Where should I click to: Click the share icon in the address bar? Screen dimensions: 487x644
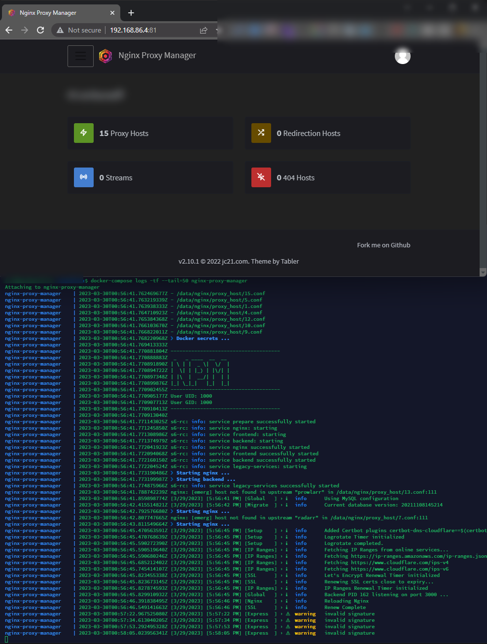tap(204, 30)
